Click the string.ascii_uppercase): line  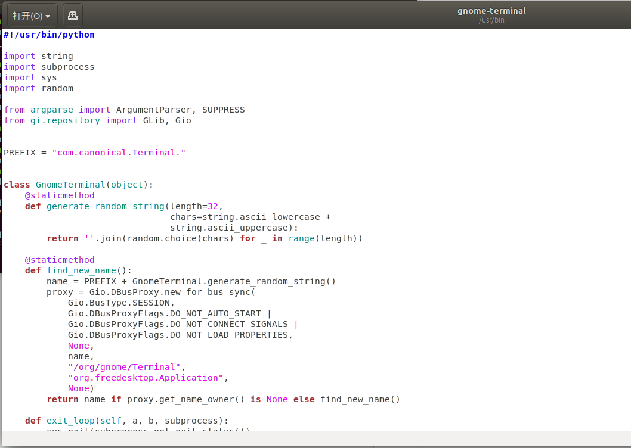click(234, 228)
